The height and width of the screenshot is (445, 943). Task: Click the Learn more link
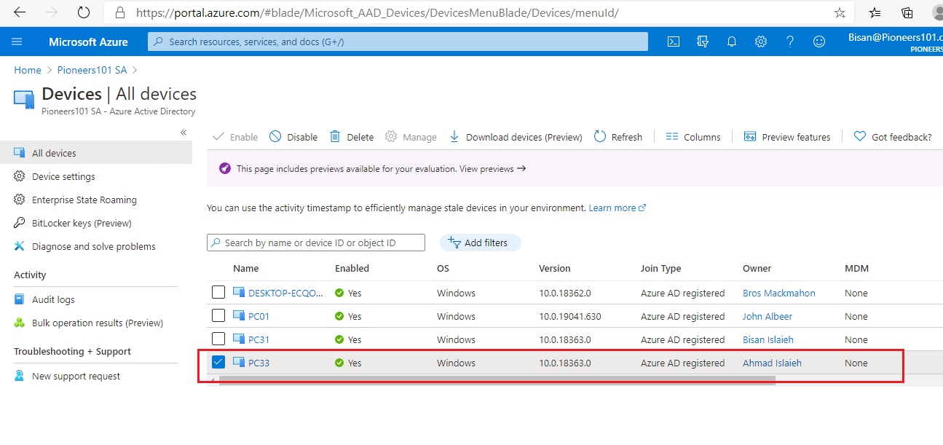click(x=617, y=208)
